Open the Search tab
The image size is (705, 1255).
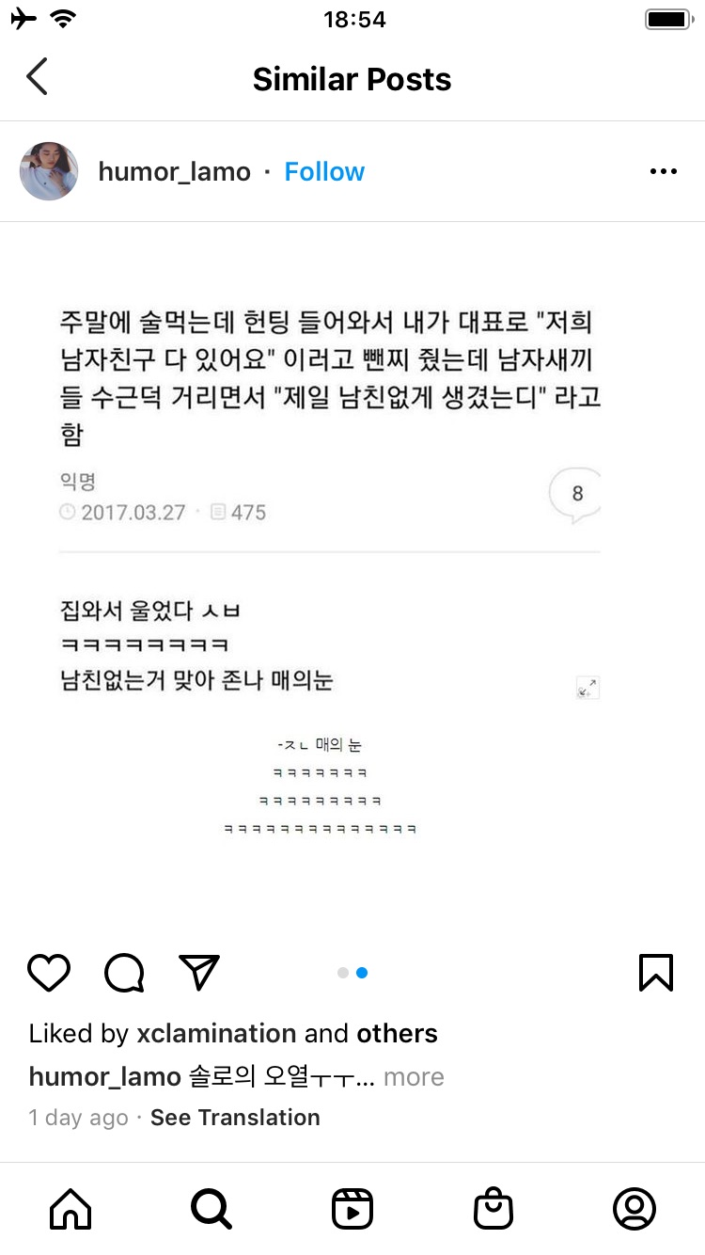tap(211, 1208)
